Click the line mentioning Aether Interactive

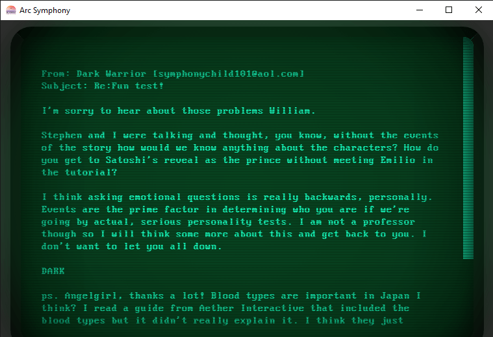click(225, 308)
